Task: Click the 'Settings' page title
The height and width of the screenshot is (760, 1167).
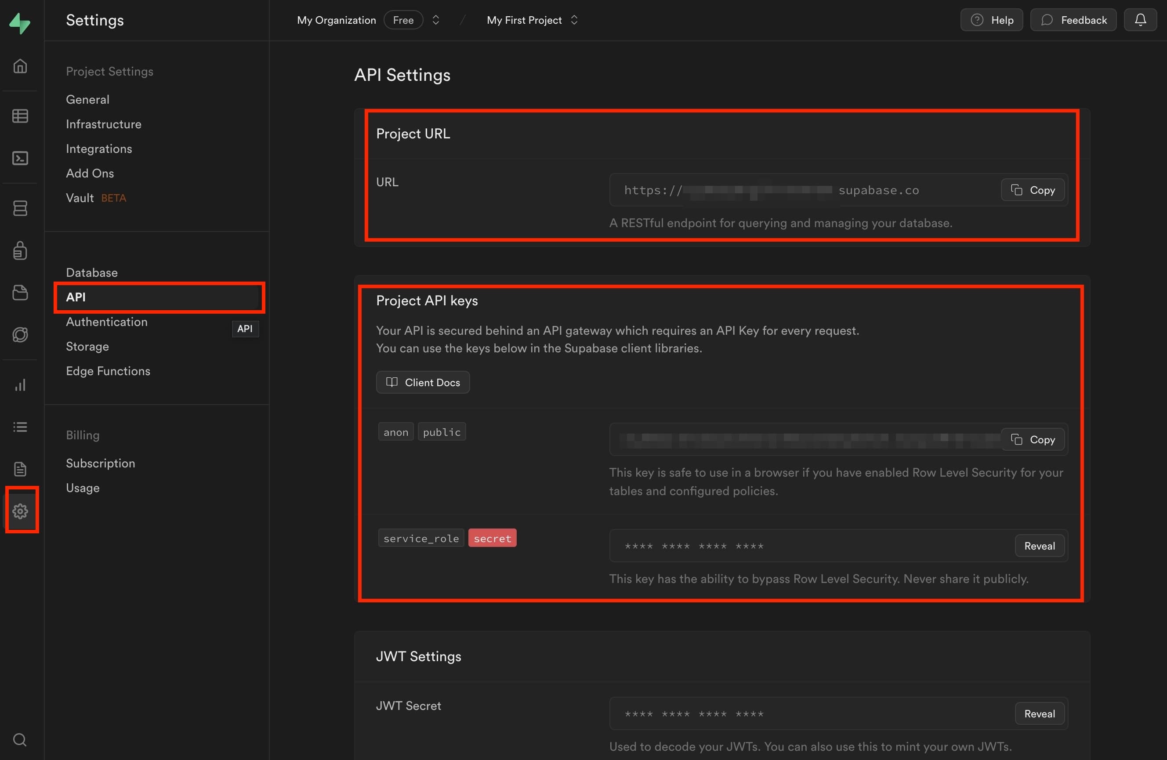Action: (x=95, y=20)
